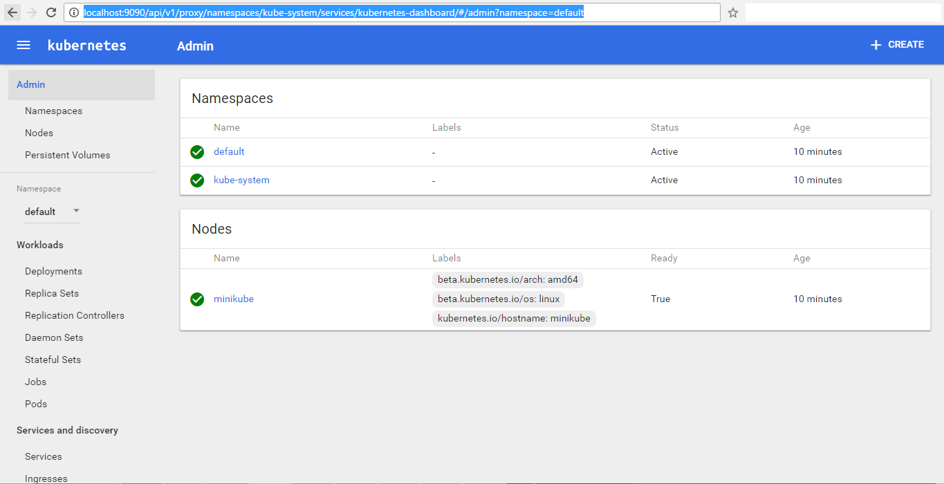Open the minikube node link
The width and height of the screenshot is (944, 484).
click(234, 299)
